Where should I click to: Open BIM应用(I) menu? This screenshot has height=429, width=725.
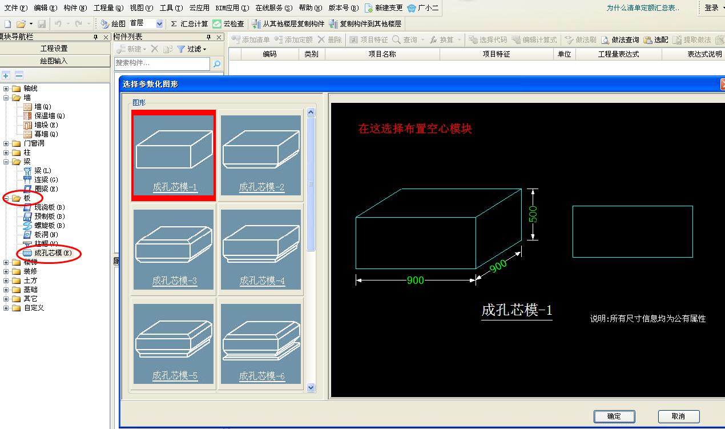pyautogui.click(x=232, y=8)
